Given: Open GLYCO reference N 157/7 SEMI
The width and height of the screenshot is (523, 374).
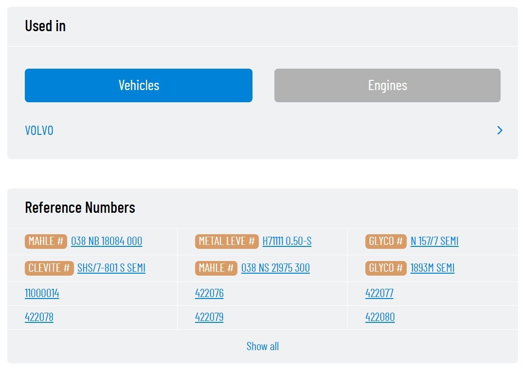Looking at the screenshot, I should pyautogui.click(x=434, y=241).
